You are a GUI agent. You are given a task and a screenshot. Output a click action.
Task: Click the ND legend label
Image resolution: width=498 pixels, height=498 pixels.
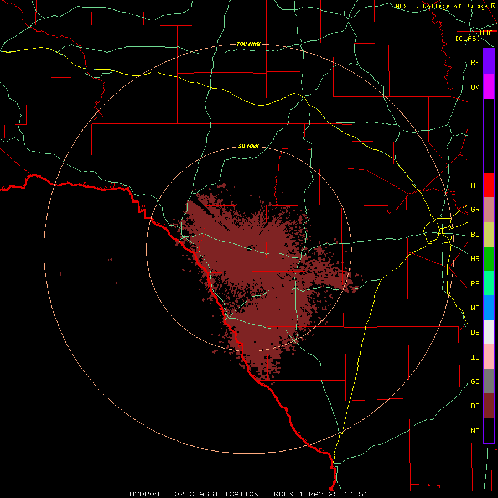[x=475, y=431]
